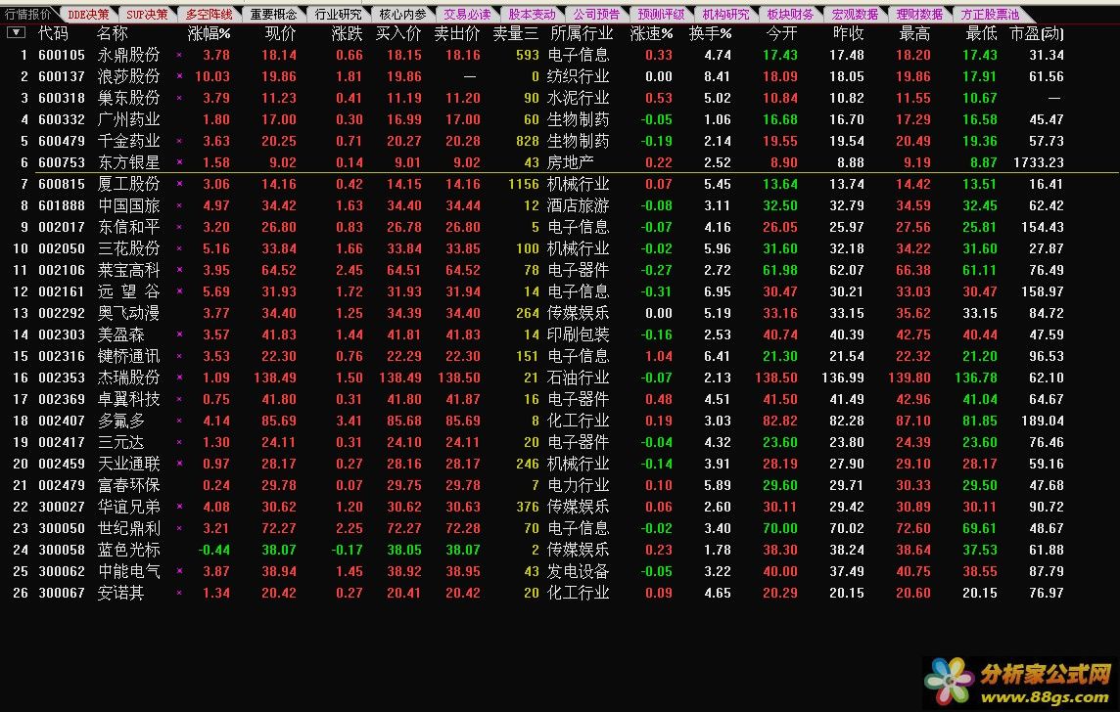The image size is (1120, 712).
Task: Sort by the 换手% column header
Action: (x=711, y=33)
